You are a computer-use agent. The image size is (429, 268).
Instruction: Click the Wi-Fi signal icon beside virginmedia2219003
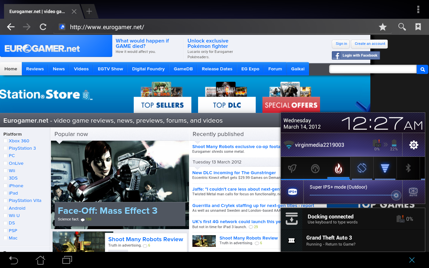288,145
